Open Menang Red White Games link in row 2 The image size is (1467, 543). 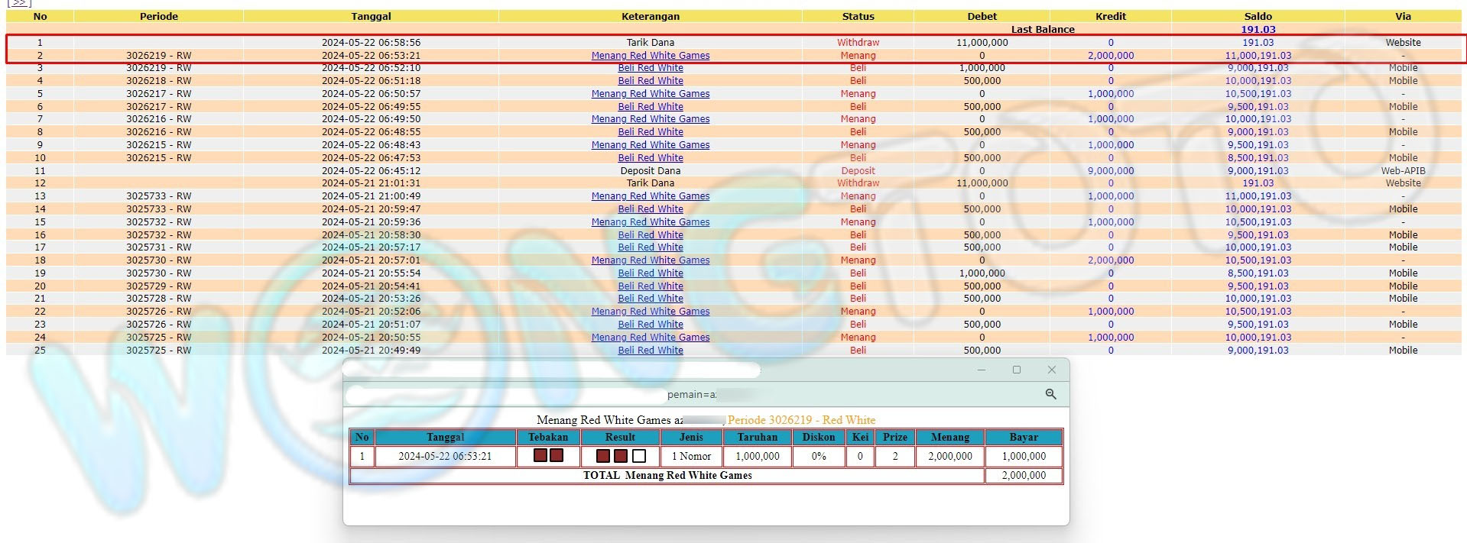pos(650,56)
